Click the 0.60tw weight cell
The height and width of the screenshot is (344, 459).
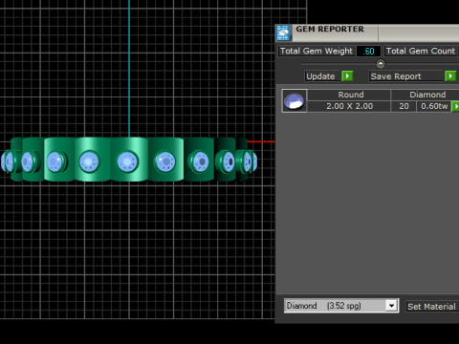click(434, 106)
